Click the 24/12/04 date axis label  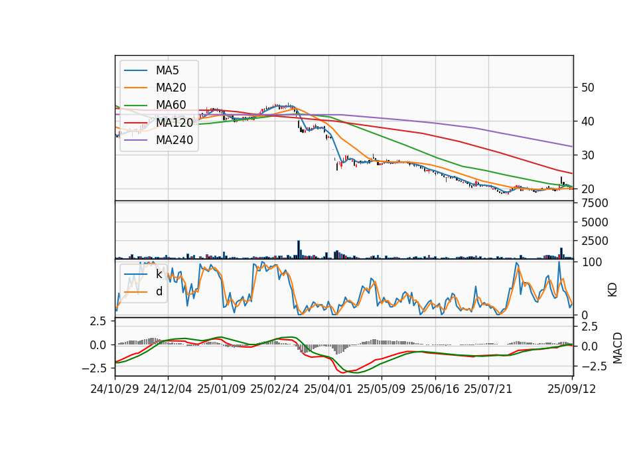click(168, 389)
